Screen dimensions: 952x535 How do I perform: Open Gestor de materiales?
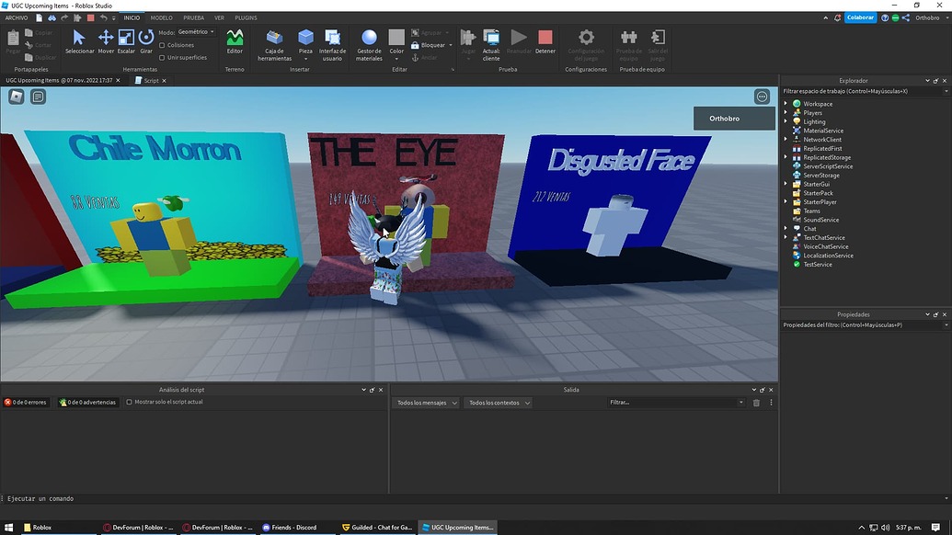(369, 45)
